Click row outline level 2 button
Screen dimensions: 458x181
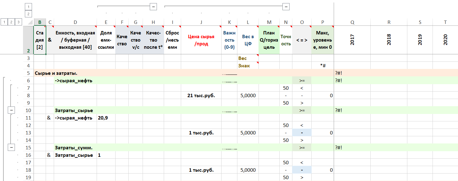tap(11, 22)
